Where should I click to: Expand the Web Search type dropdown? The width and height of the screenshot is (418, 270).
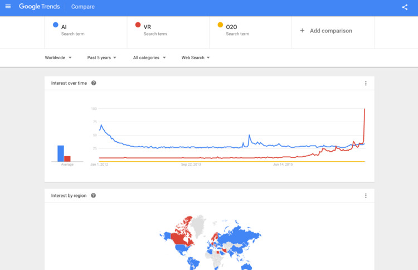(x=196, y=57)
